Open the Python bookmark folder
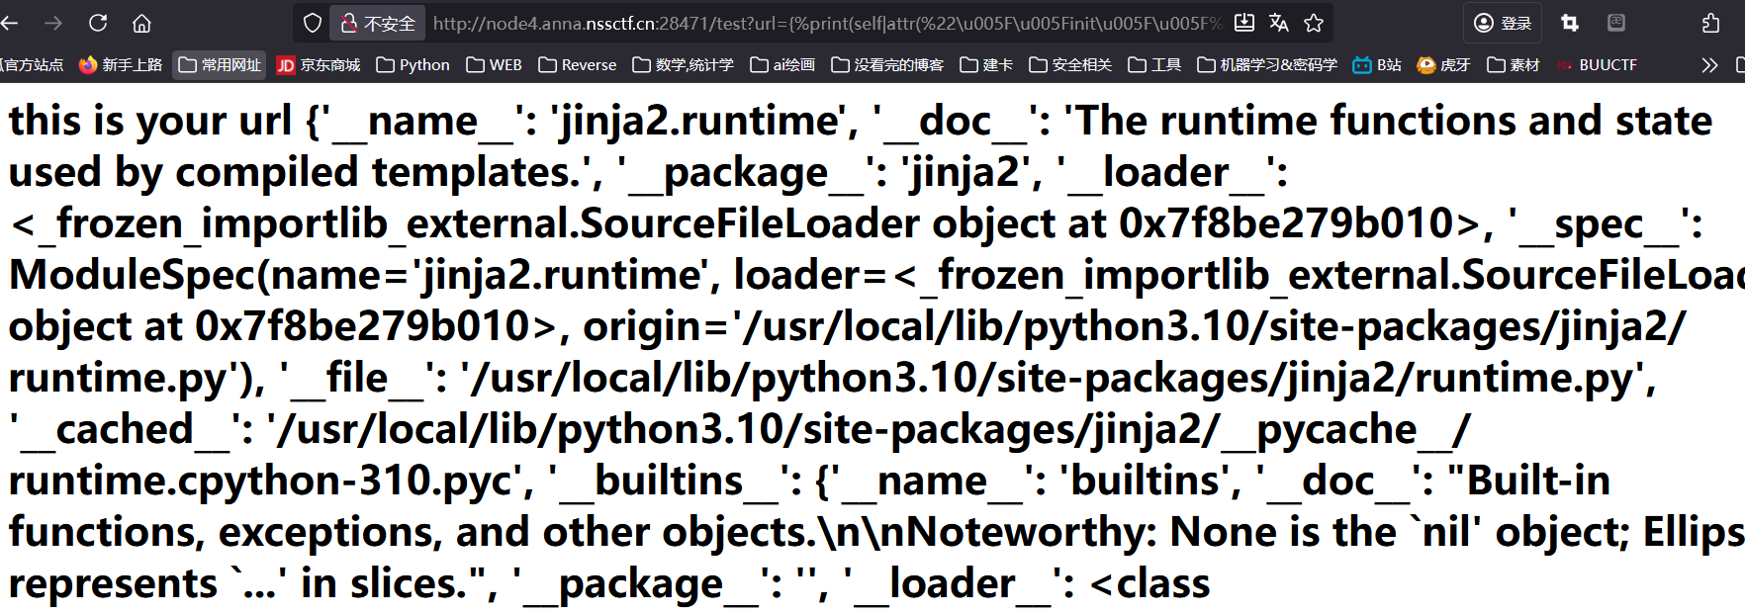Screen dimensions: 1745x615 click(x=413, y=64)
